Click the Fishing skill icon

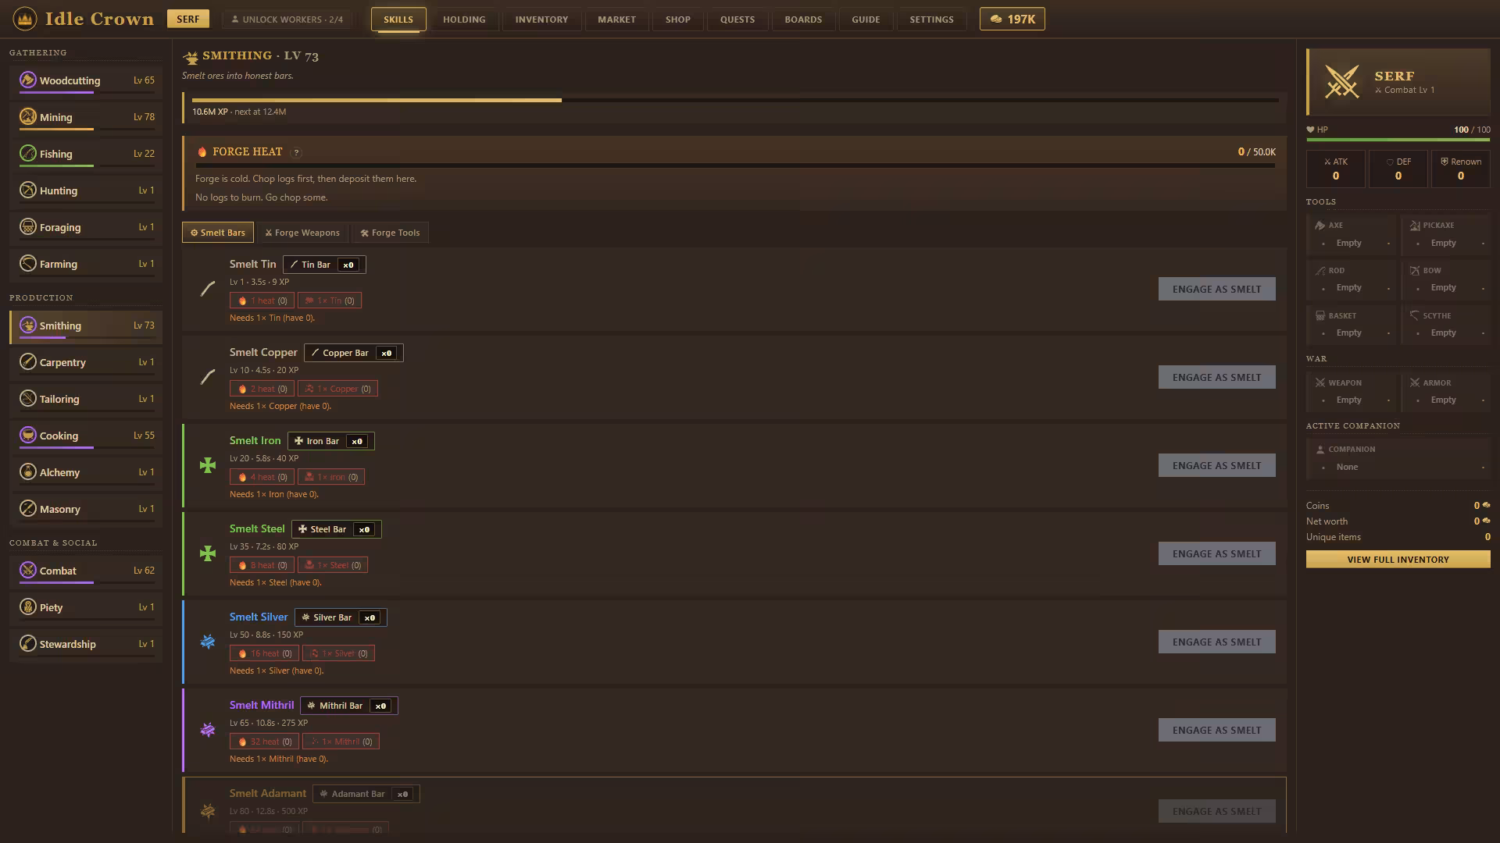coord(28,153)
